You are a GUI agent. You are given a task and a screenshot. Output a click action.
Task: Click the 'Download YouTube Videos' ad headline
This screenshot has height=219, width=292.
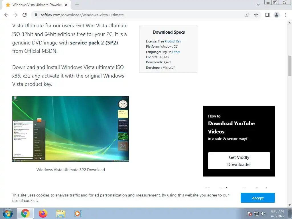coord(232,127)
